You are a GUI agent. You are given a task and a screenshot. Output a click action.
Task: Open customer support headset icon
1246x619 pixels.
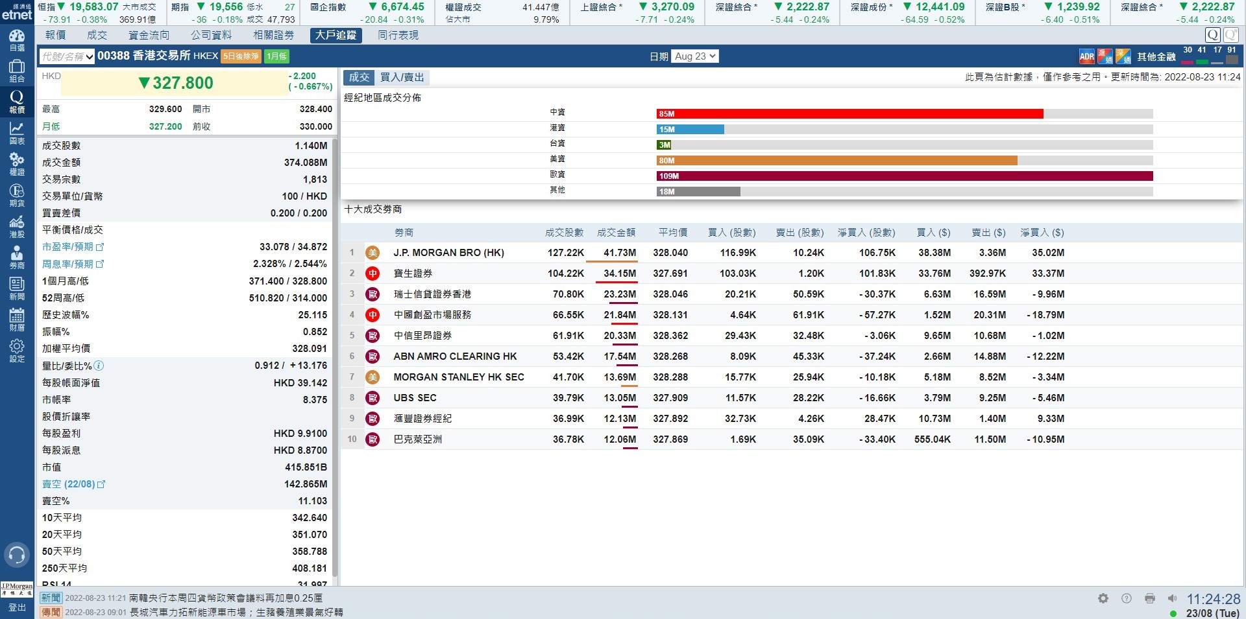(x=17, y=555)
